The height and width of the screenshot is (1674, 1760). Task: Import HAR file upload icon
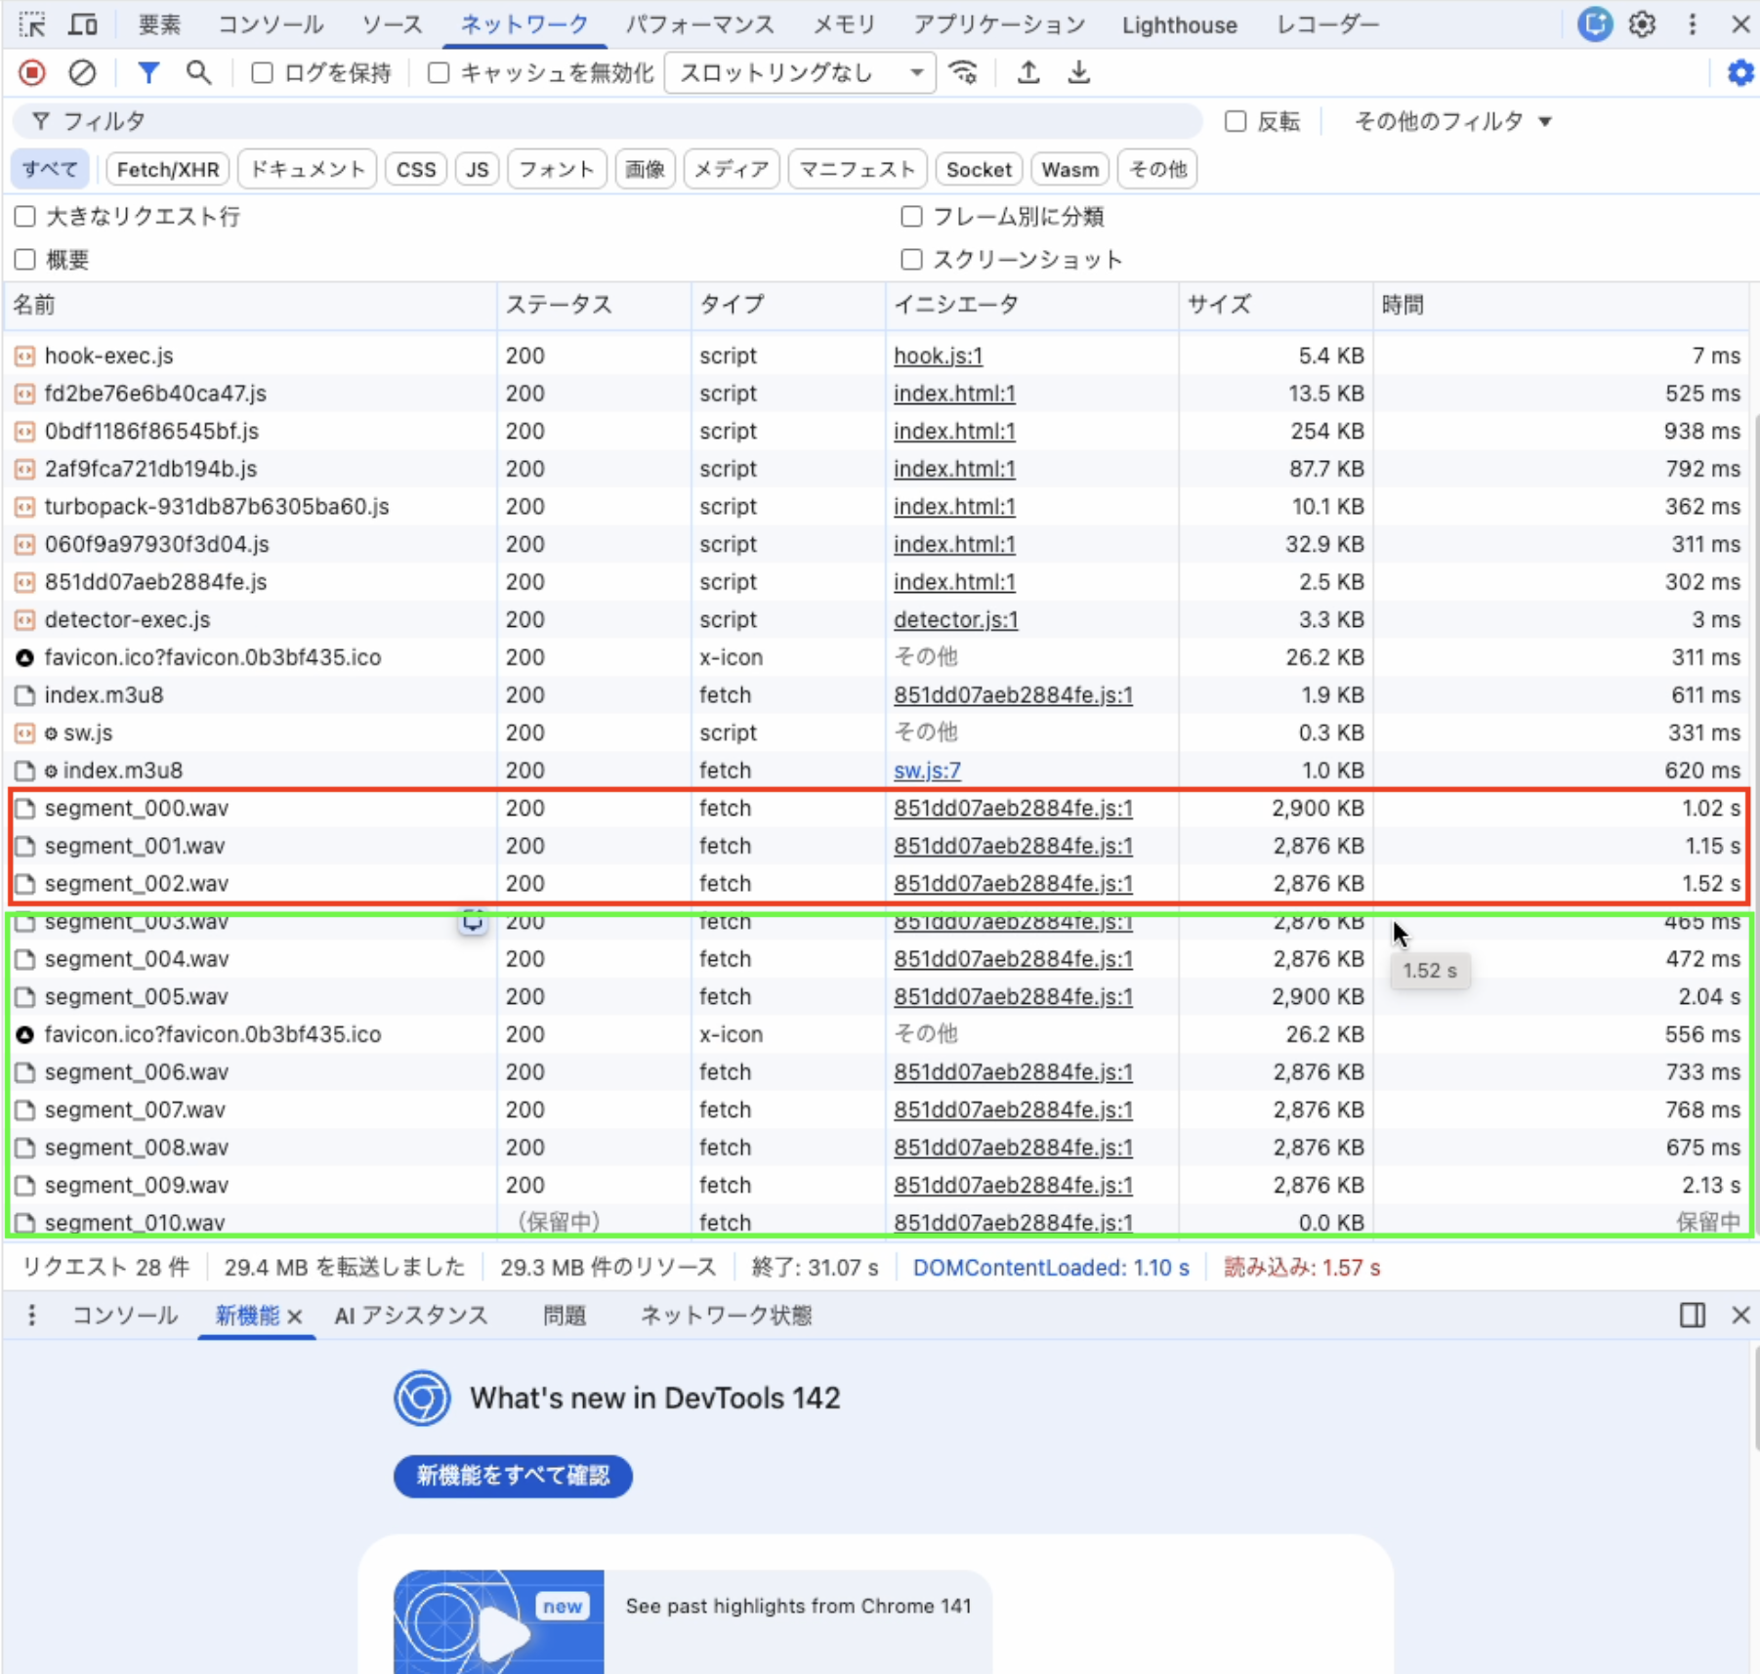1028,72
